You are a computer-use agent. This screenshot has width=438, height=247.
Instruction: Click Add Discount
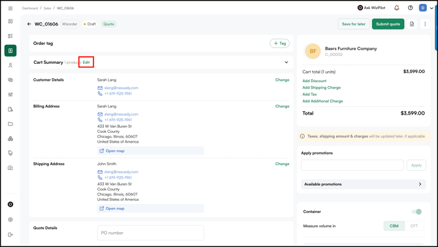[x=314, y=81]
